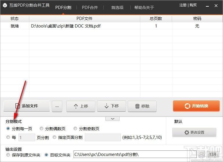Click the 移除 remove button
Screen dimensions: 223x162
142,106
